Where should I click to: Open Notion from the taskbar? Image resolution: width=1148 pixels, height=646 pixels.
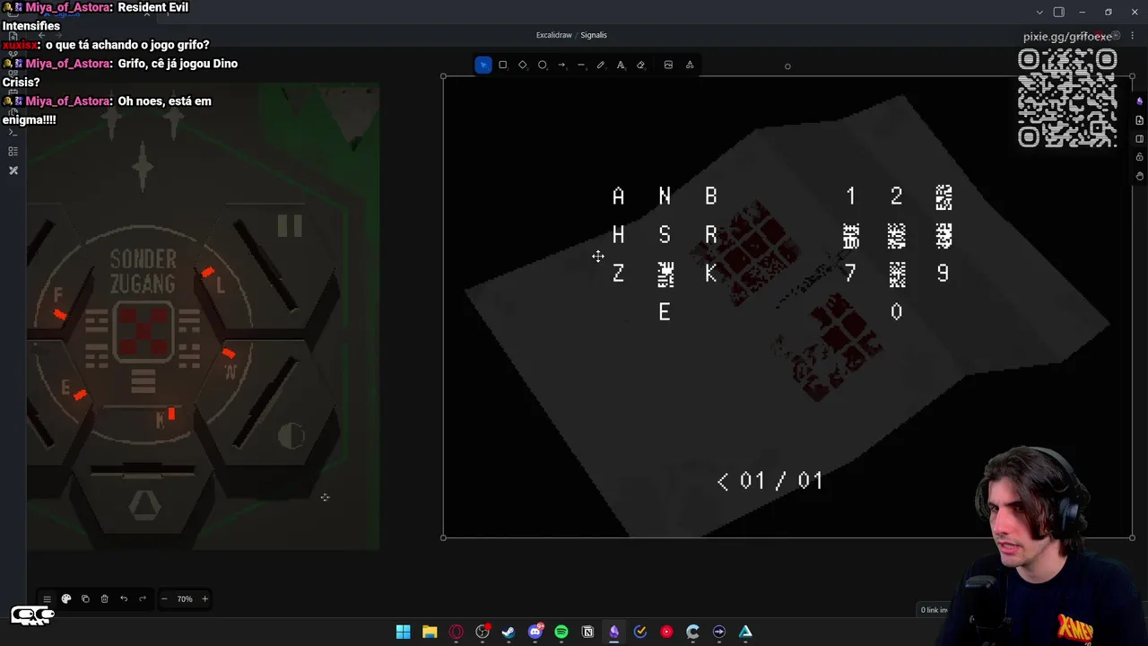(x=587, y=632)
